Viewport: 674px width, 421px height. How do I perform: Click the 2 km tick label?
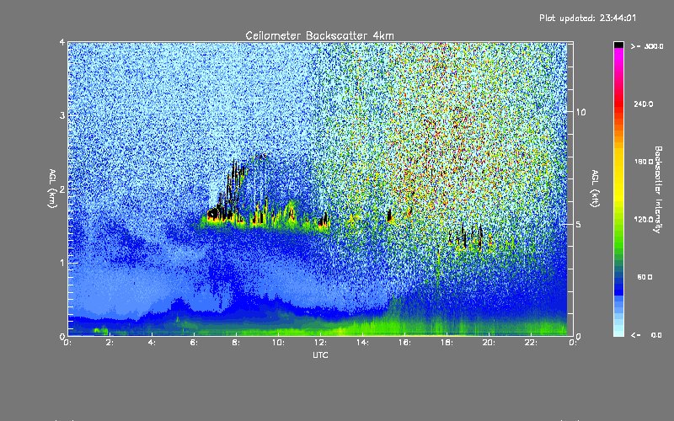62,189
